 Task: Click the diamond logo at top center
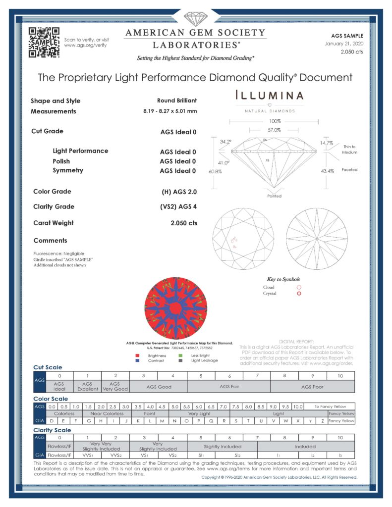(196, 19)
